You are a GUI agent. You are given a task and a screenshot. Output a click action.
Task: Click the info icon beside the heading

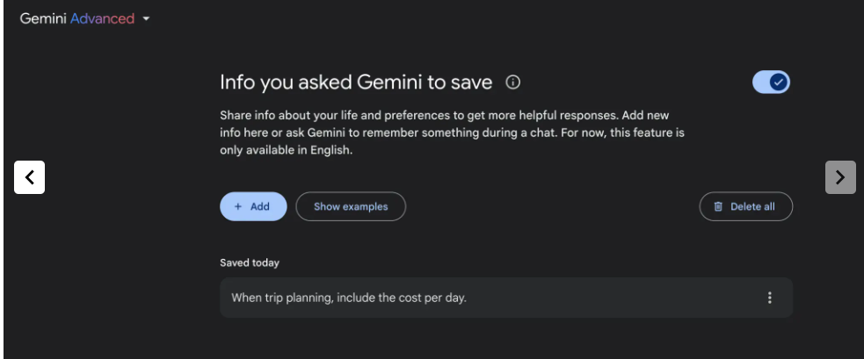[x=513, y=83]
